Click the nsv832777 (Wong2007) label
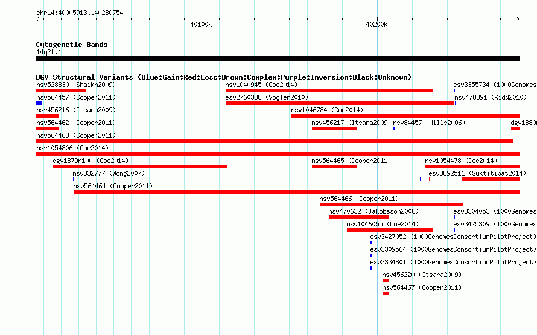Viewport: 537px width, 335px height. pos(109,173)
